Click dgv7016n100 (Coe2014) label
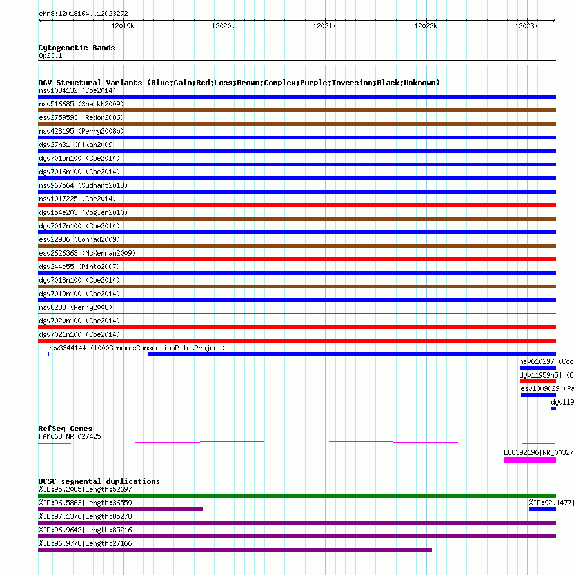 [x=79, y=172]
